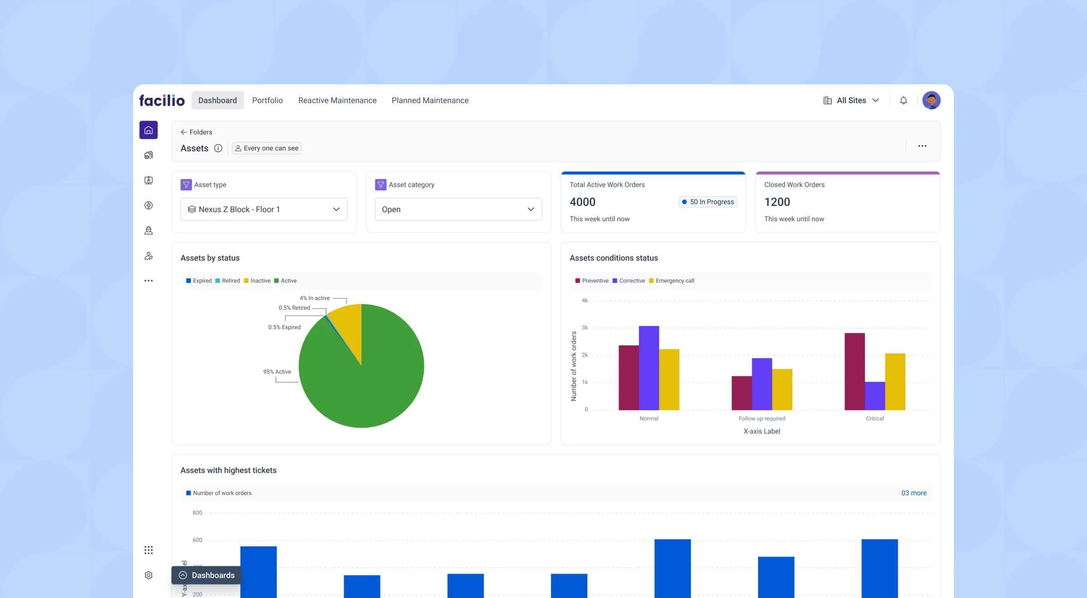Open the Home dashboard icon in sidebar

pyautogui.click(x=149, y=130)
